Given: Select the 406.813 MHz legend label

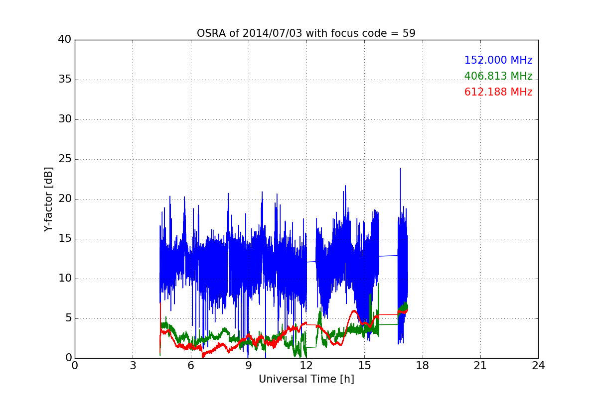Looking at the screenshot, I should click(498, 76).
